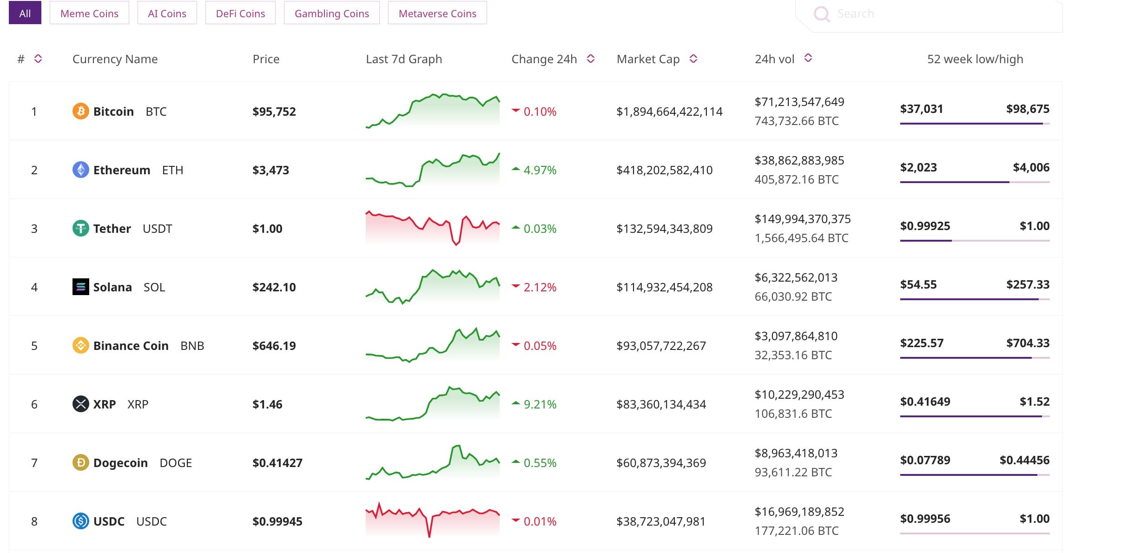Switch to the AI Coins tab
Viewport: 1121px width, 553px height.
tap(167, 13)
